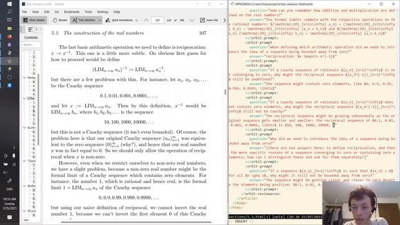Open the Go menu
400x225 pixels.
[57, 12]
